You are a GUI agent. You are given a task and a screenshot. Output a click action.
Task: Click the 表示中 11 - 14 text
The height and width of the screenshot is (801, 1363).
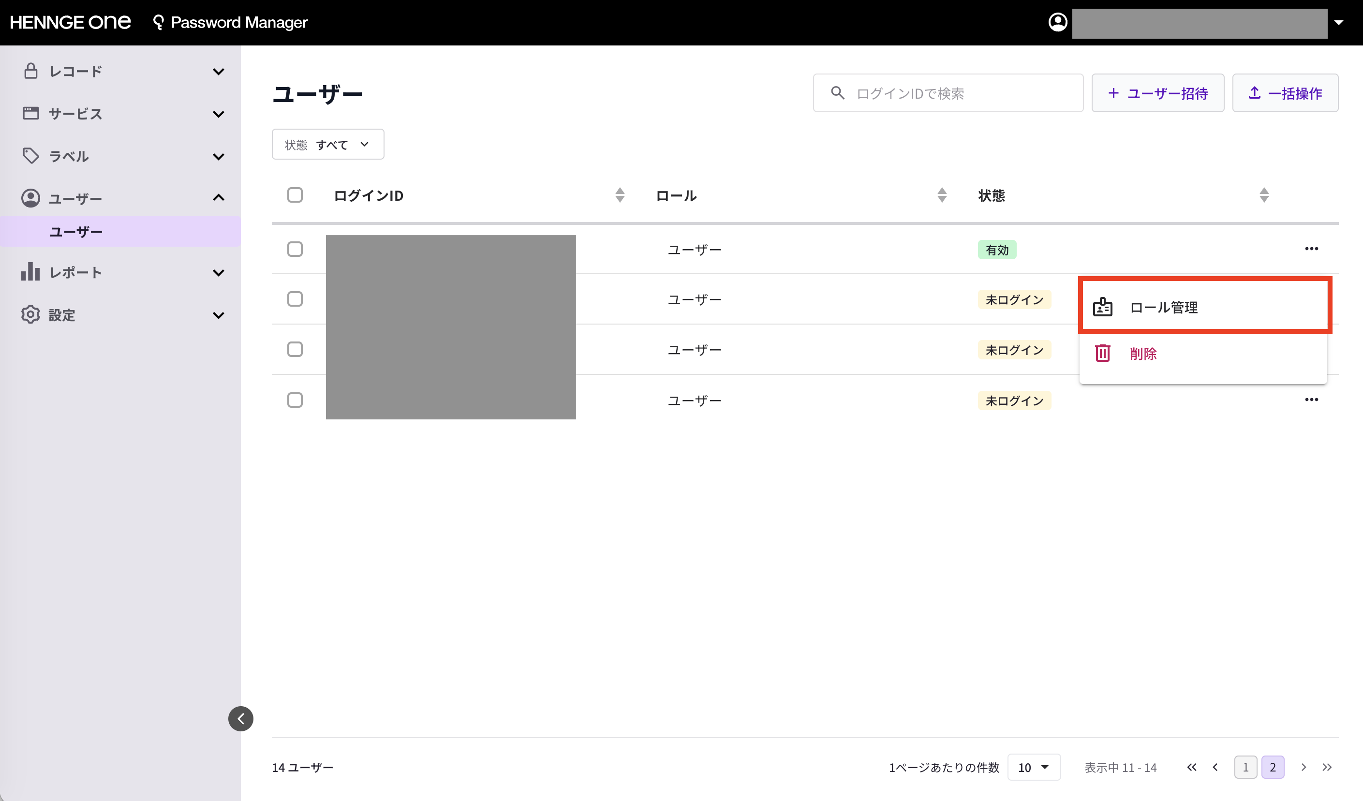1120,767
